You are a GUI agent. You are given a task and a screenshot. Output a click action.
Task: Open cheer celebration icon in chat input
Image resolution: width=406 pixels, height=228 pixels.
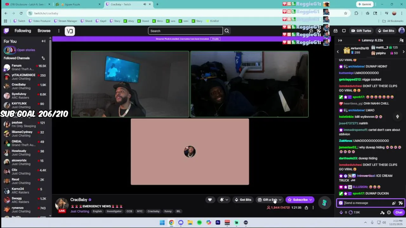point(394,203)
